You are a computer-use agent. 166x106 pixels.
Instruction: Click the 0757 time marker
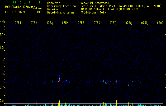[x=113, y=23]
